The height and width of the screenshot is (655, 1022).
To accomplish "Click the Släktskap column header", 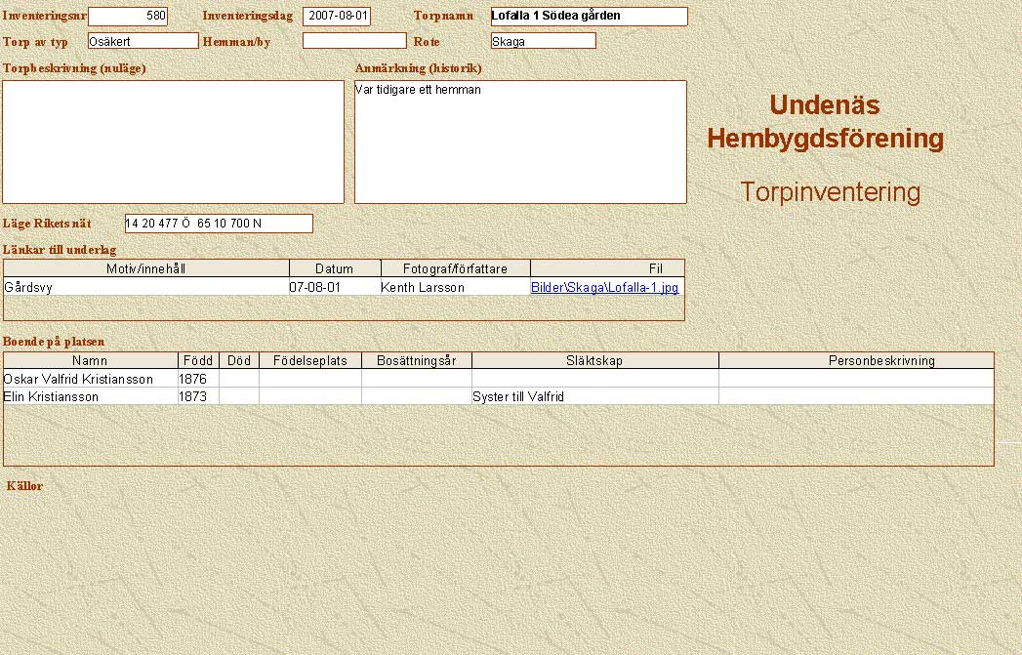I will tap(594, 360).
